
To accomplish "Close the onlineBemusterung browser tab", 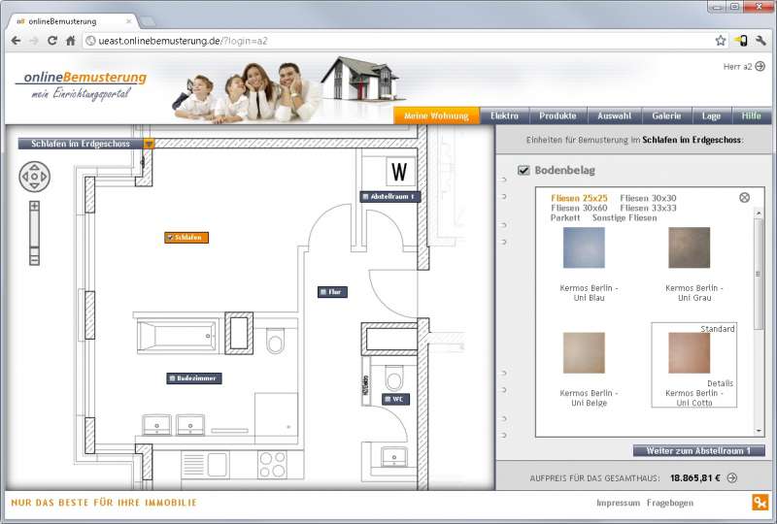I will (x=129, y=21).
